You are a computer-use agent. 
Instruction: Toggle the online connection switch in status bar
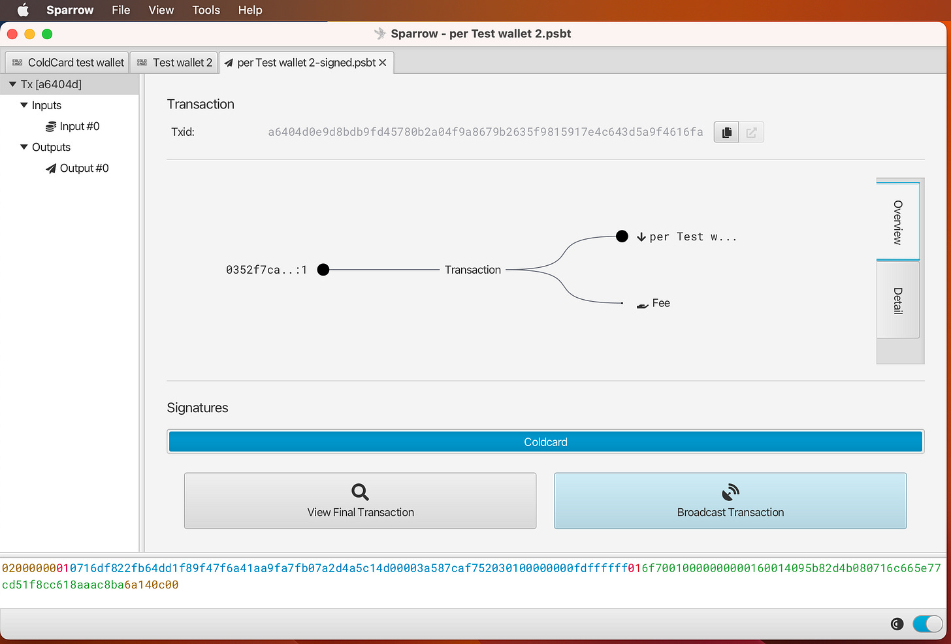927,624
